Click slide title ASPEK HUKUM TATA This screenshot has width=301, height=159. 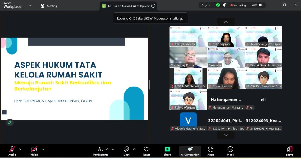click(x=55, y=65)
